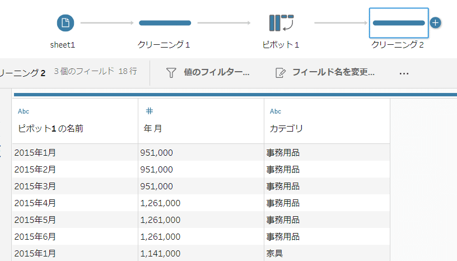Screen dimensions: 457x261
Task: Click the 2015年4月 cell
Action: (x=75, y=203)
